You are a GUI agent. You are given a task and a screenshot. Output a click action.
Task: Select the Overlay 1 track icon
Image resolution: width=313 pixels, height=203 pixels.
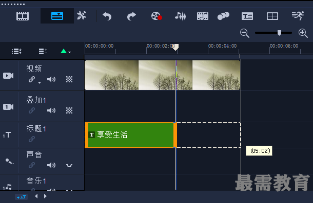click(x=8, y=107)
